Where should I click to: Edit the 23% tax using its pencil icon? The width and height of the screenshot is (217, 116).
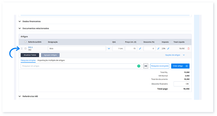(168, 49)
